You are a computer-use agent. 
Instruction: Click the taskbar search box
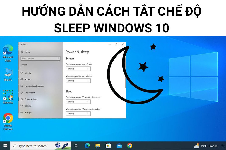tap(41, 146)
